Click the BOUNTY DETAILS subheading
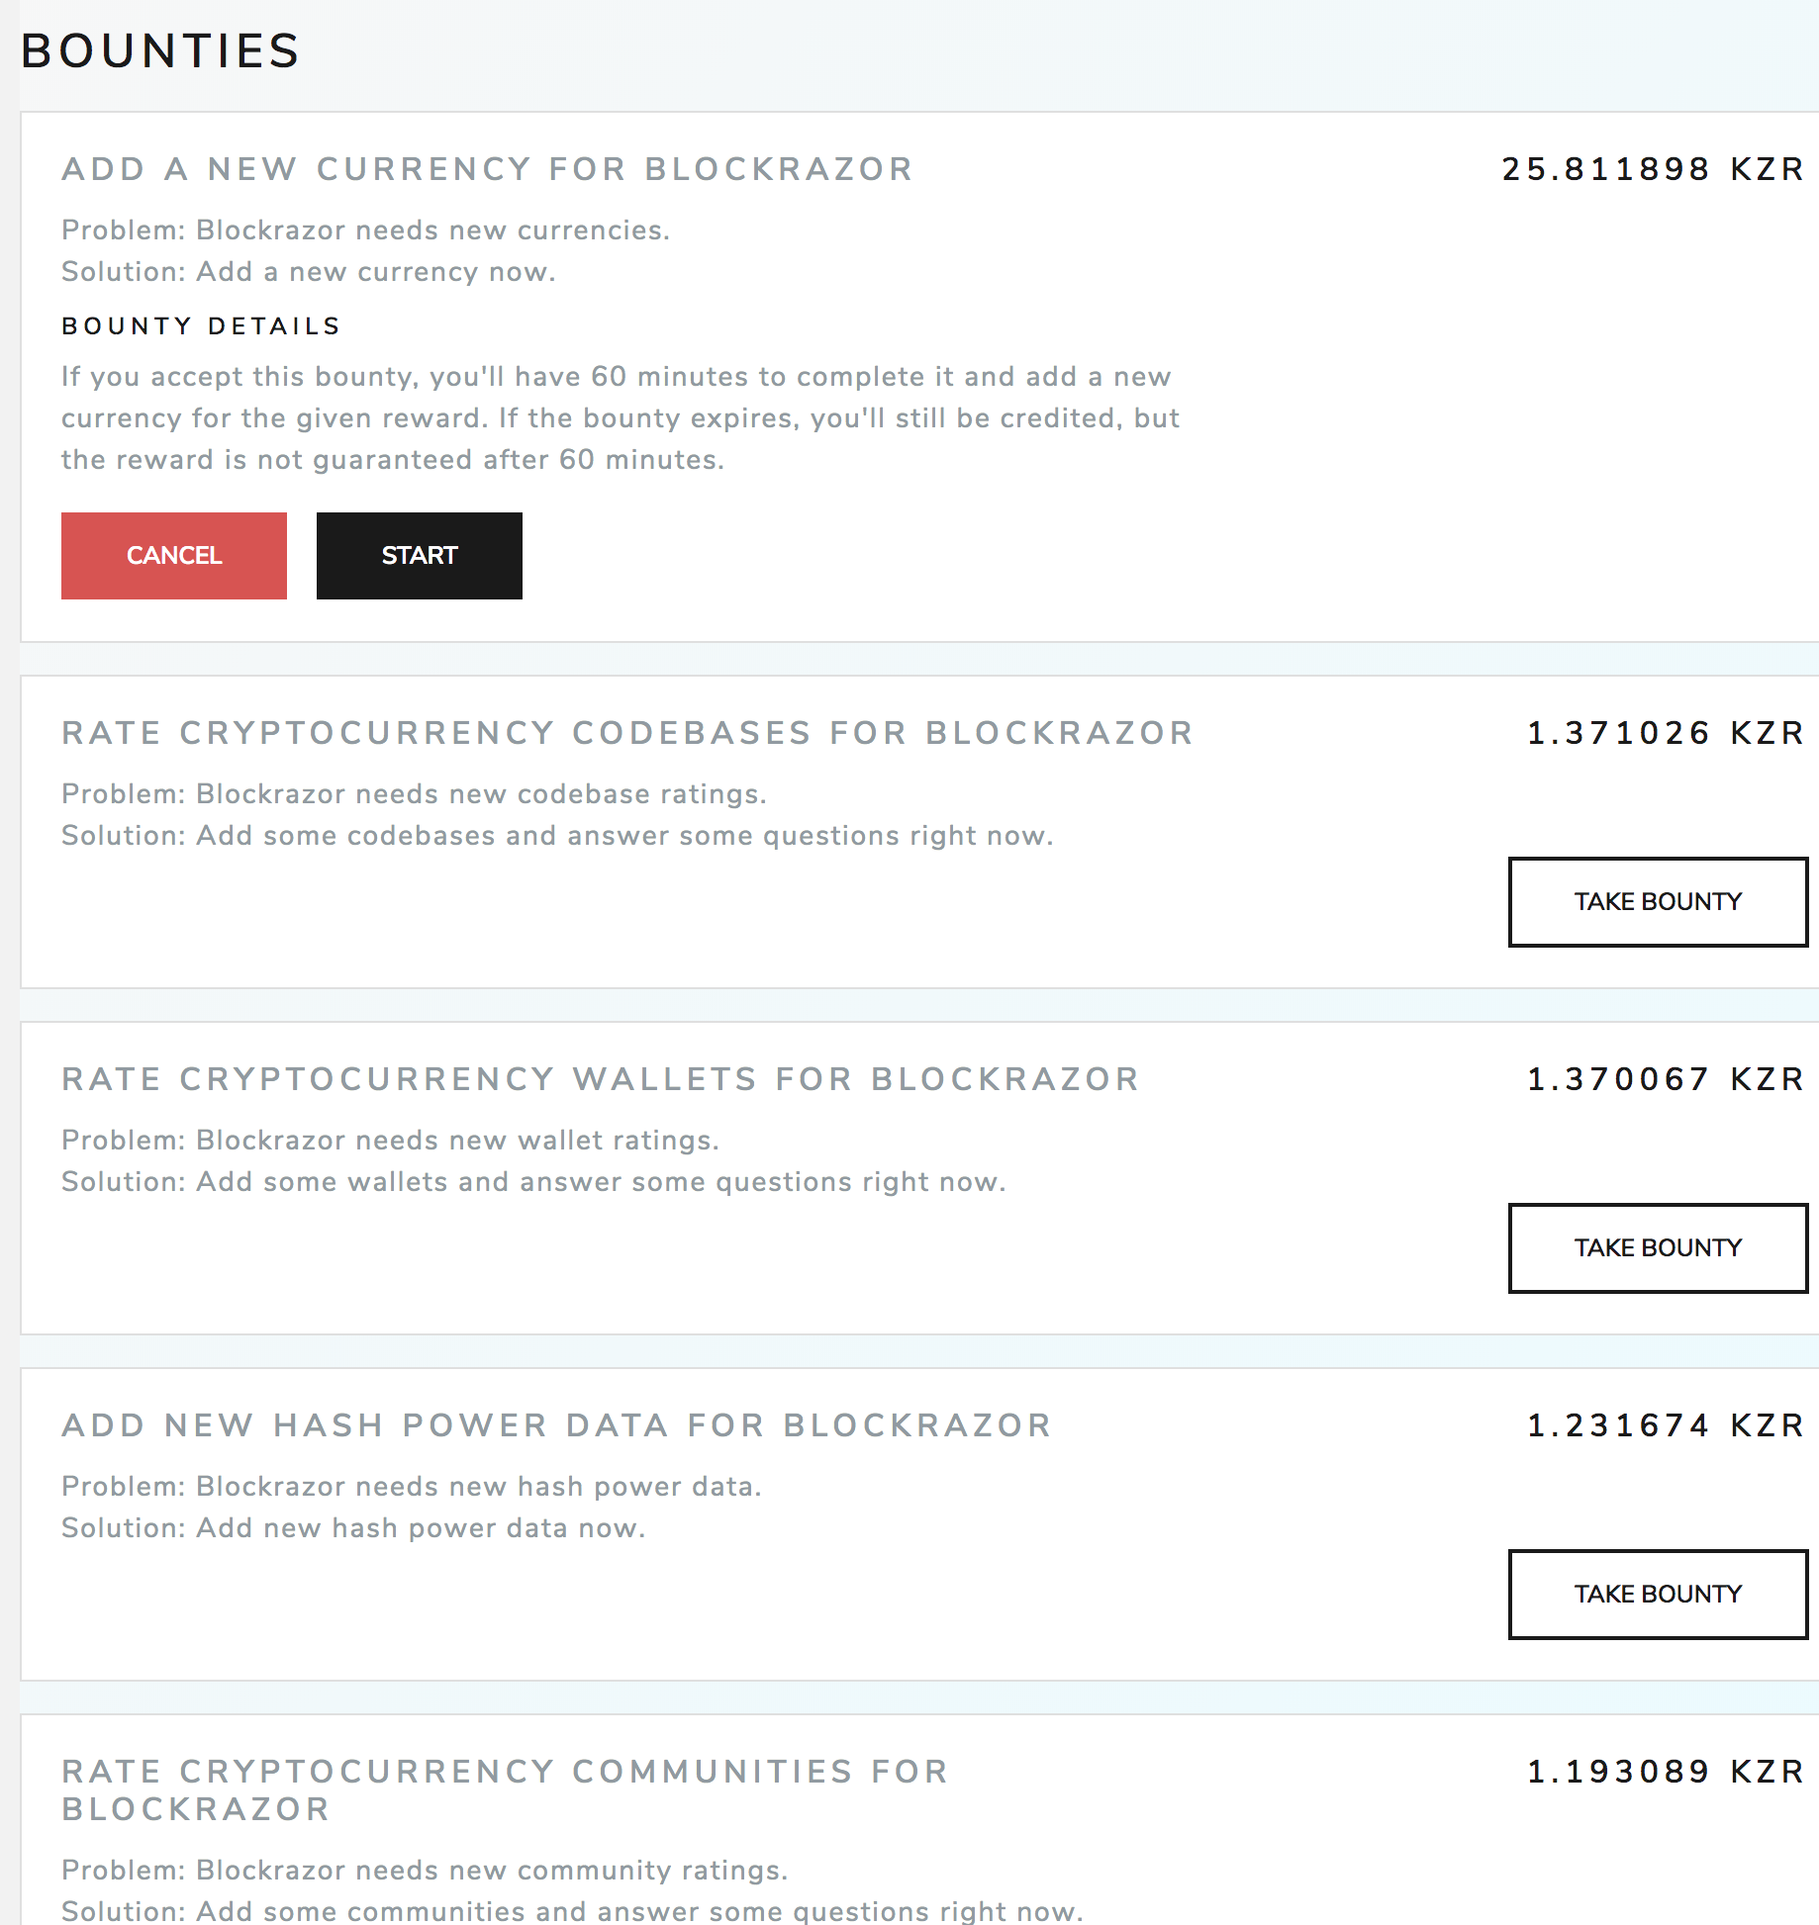This screenshot has width=1819, height=1925. (x=201, y=326)
